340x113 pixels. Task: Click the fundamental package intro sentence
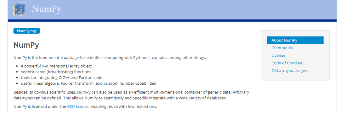pyautogui.click(x=110, y=58)
